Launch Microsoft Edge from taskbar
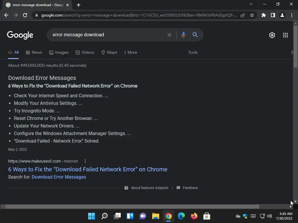The width and height of the screenshot is (298, 223). (x=181, y=216)
